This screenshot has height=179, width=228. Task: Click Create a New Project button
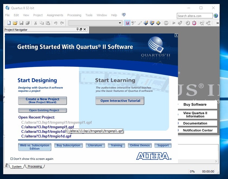click(x=42, y=100)
